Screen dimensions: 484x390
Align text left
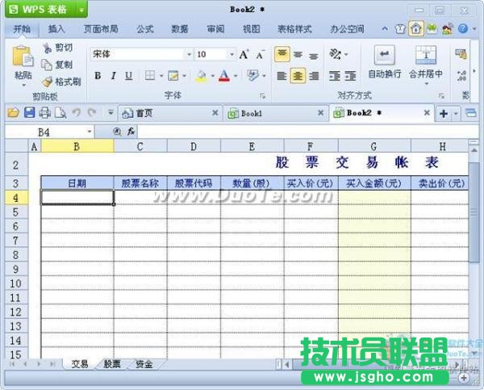pyautogui.click(x=282, y=76)
